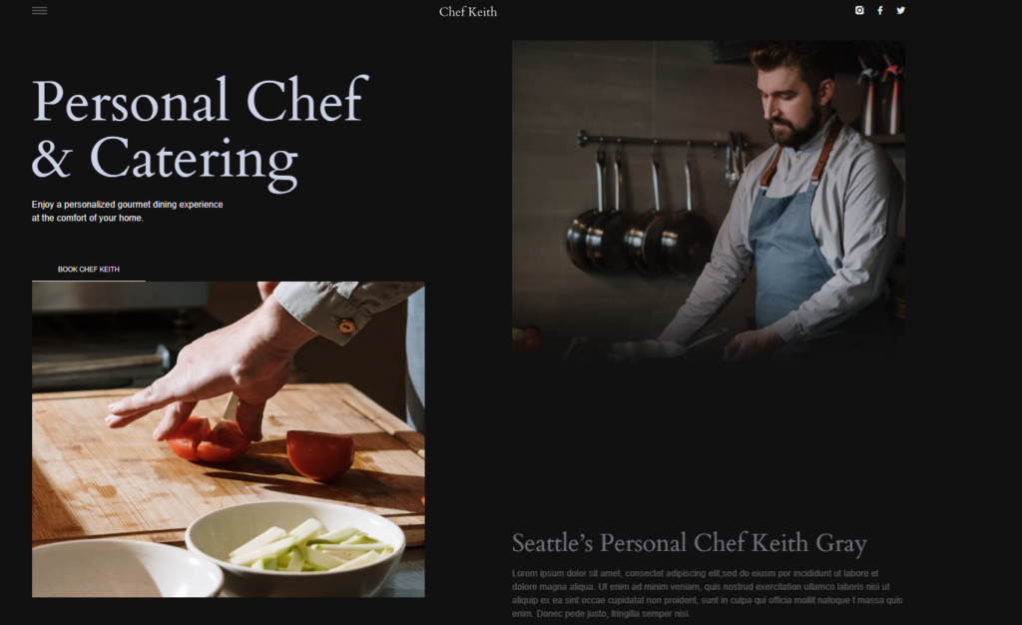This screenshot has height=625, width=1022.
Task: Click the Chef Keith site logo
Action: coord(467,12)
